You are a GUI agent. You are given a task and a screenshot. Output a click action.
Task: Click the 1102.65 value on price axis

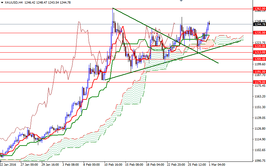[x=260, y=150]
